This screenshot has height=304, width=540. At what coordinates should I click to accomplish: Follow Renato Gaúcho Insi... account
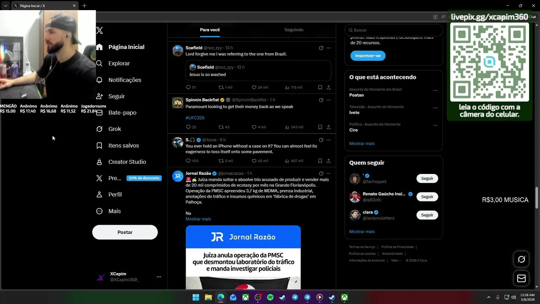click(427, 197)
